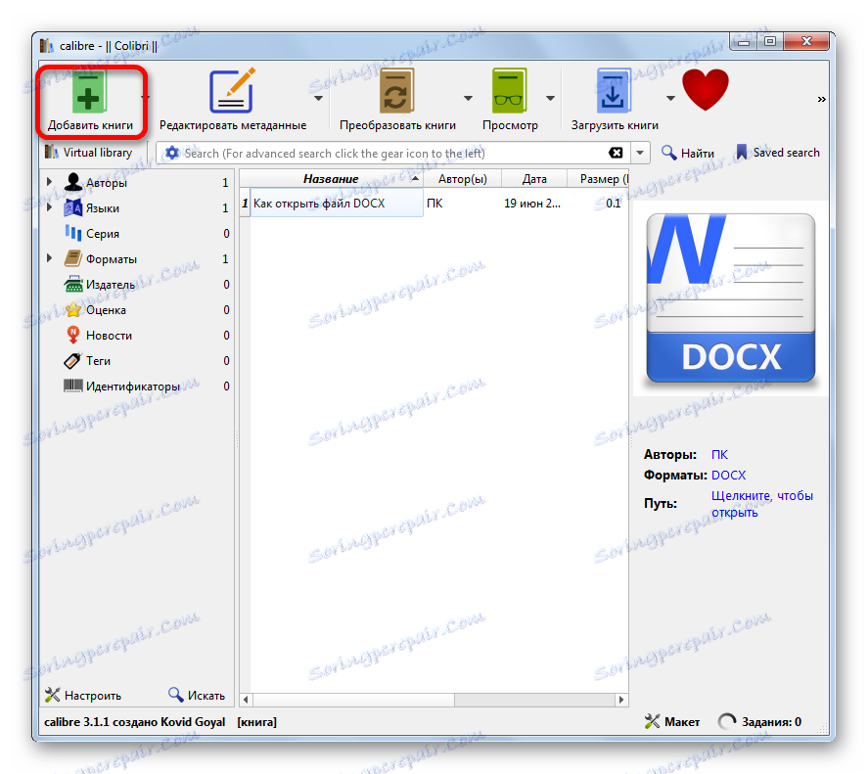The height and width of the screenshot is (774, 868).
Task: Click the Искать button below tag browser
Action: coord(197,696)
